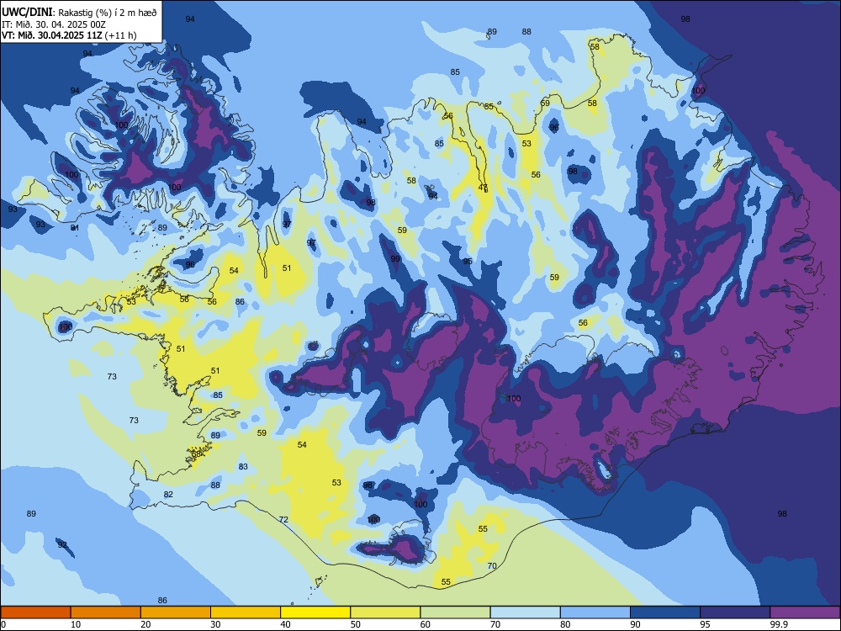Select the "IT: Mið. 30. 04. 2025 00Z" line
The height and width of the screenshot is (631, 841).
point(54,24)
